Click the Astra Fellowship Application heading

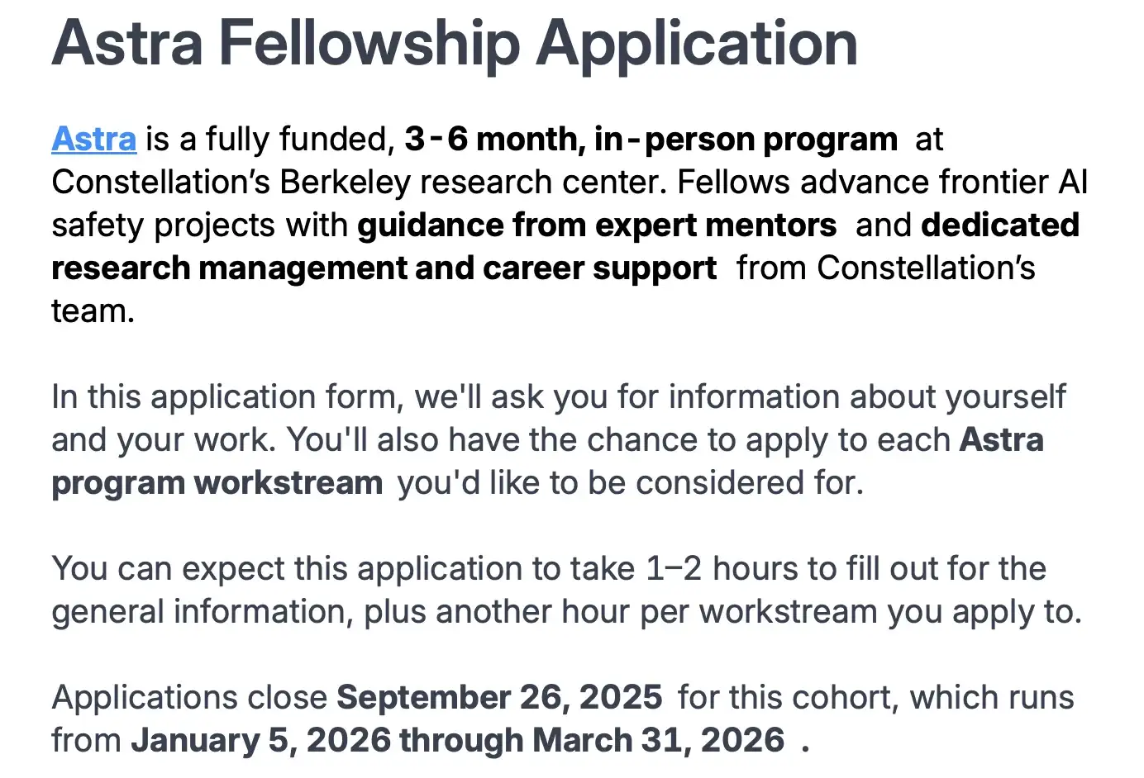pyautogui.click(x=455, y=43)
